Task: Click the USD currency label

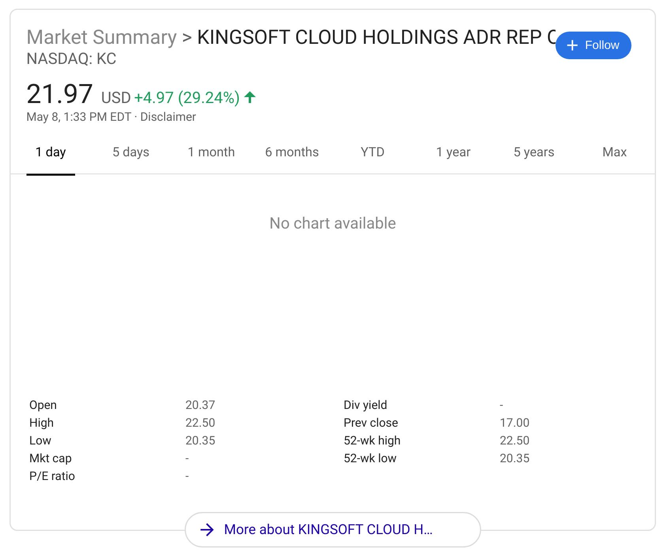Action: coord(116,97)
